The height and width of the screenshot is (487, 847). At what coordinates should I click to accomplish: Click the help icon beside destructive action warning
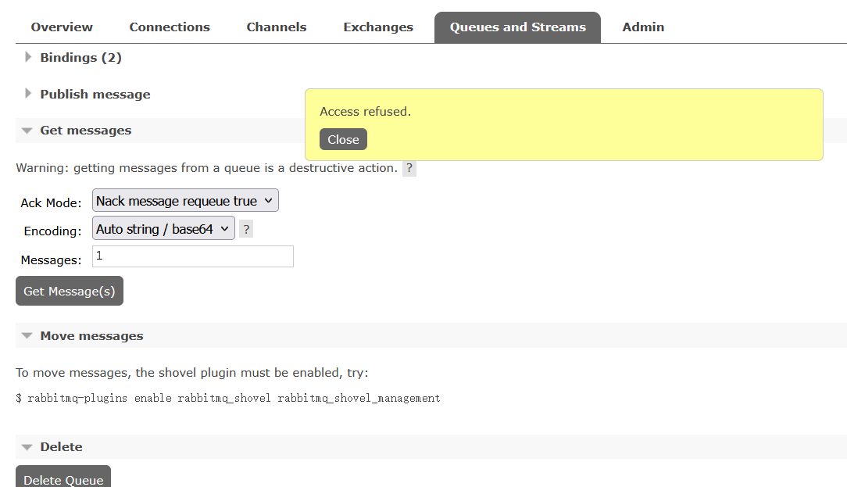409,168
